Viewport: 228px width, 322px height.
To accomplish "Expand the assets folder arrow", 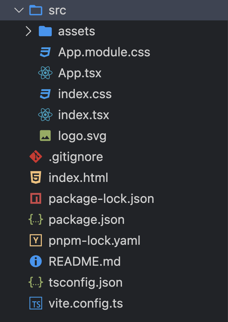I will click(x=28, y=31).
